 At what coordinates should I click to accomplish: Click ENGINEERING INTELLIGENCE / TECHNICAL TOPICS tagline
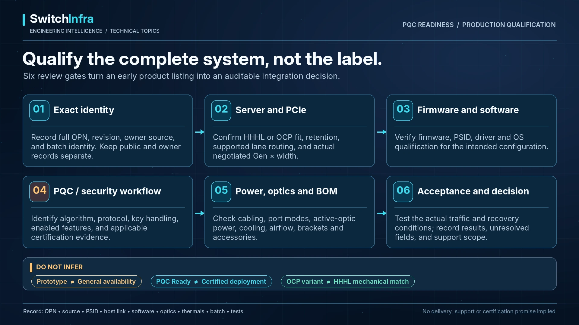click(x=95, y=31)
